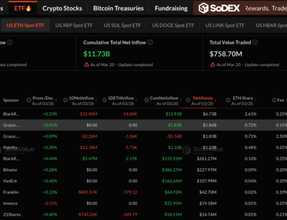Viewport: 287px width, 220px height.
Task: Open the Franklin sponsor row
Action: pos(143,192)
